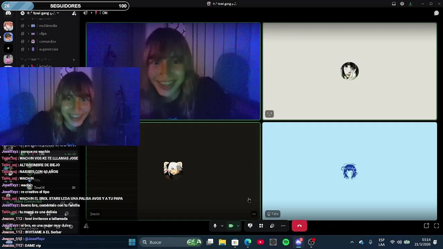Open File Explorer from taskbar
This screenshot has height=249, width=443.
(222, 242)
